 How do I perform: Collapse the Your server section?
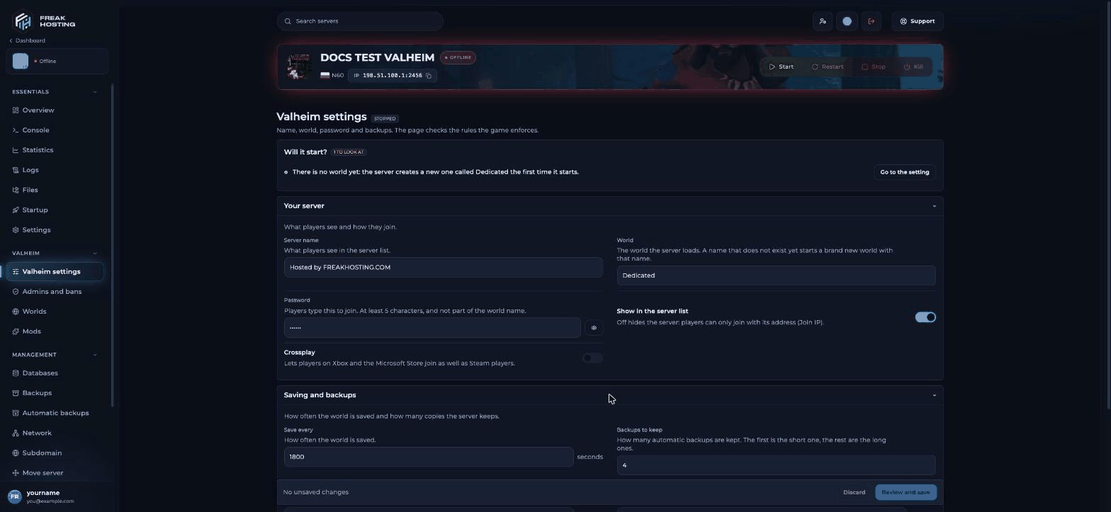(x=934, y=206)
